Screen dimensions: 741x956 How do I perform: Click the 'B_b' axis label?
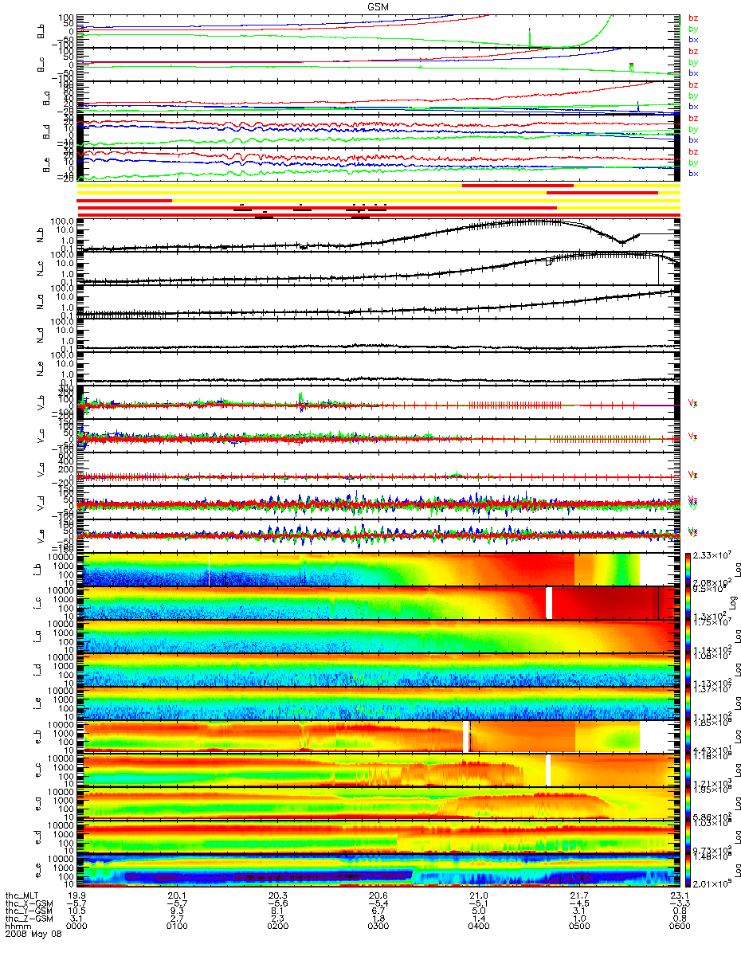39,31
